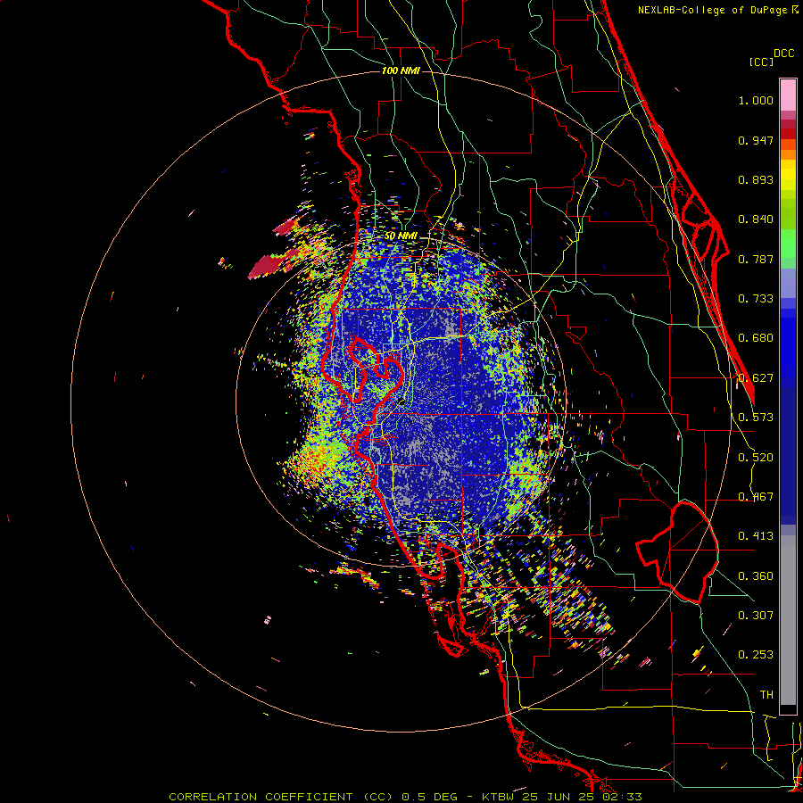Image resolution: width=803 pixels, height=803 pixels.
Task: Select the 0.840 scale value
Action: 756,219
